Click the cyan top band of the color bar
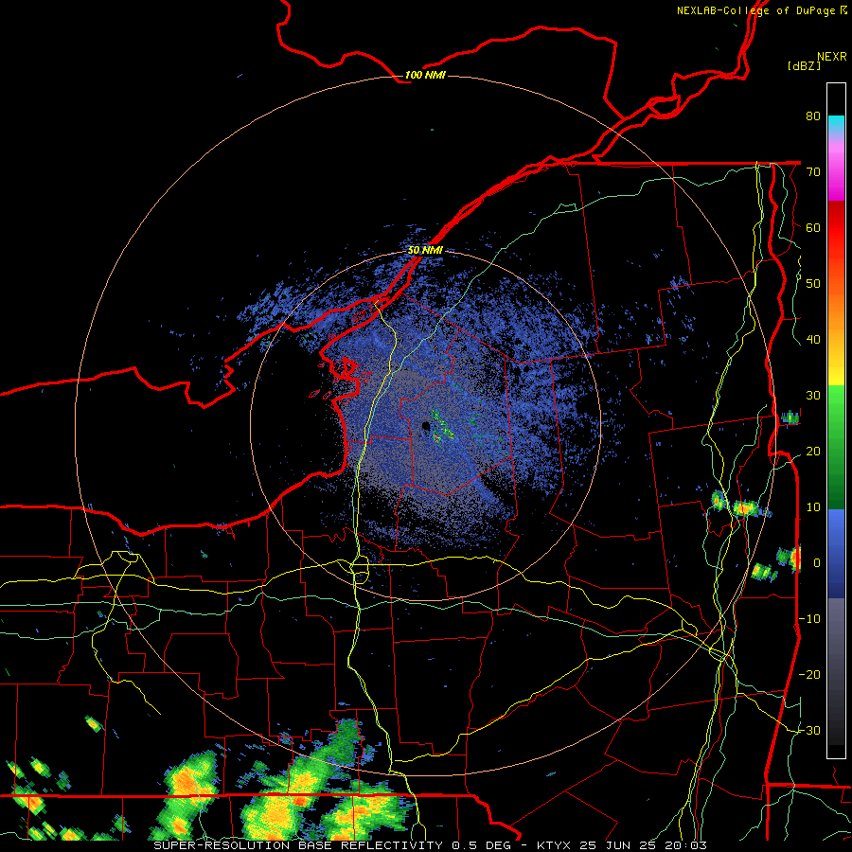The image size is (852, 852). pos(836,125)
